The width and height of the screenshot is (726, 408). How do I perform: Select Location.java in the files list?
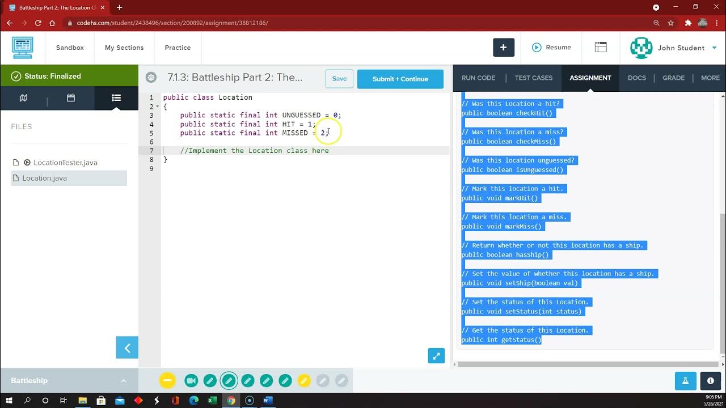[69, 178]
